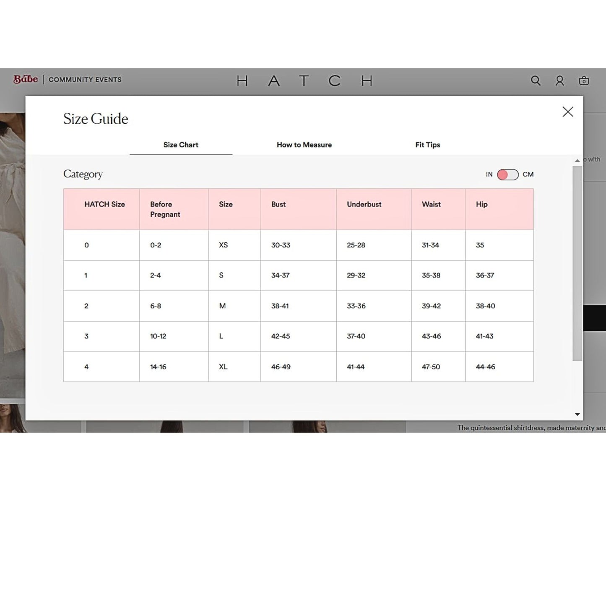
Task: Toggle the IN/CM unit switch
Action: click(507, 174)
